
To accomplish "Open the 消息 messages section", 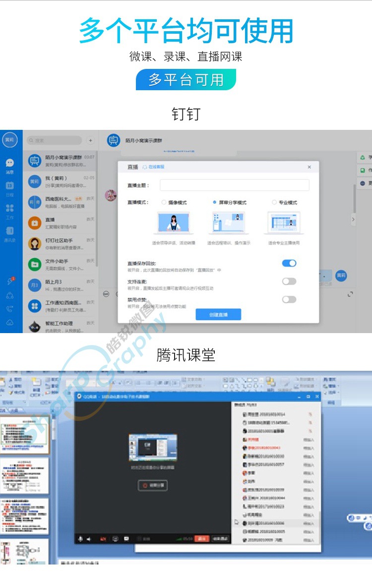I will point(10,166).
